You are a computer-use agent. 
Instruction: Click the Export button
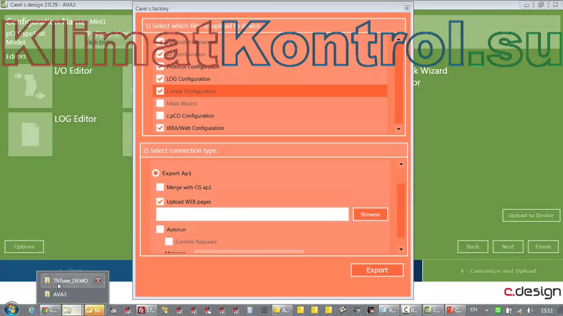click(377, 270)
